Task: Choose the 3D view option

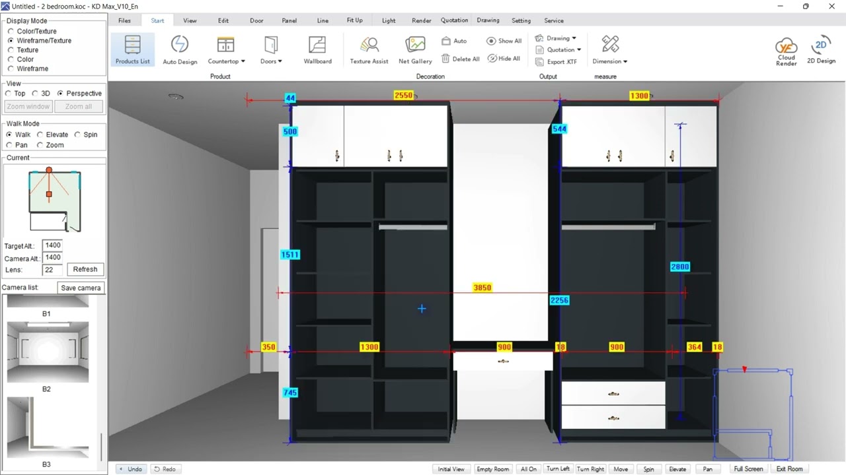Action: 41,94
